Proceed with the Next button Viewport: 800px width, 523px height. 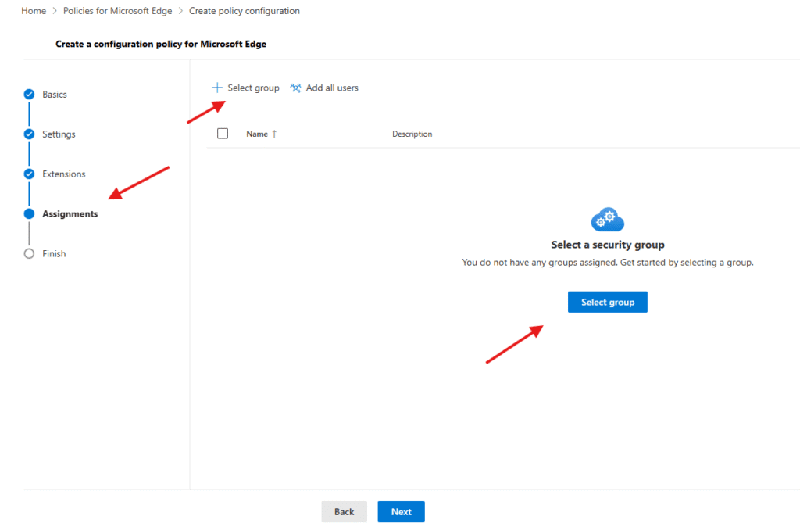click(x=401, y=512)
